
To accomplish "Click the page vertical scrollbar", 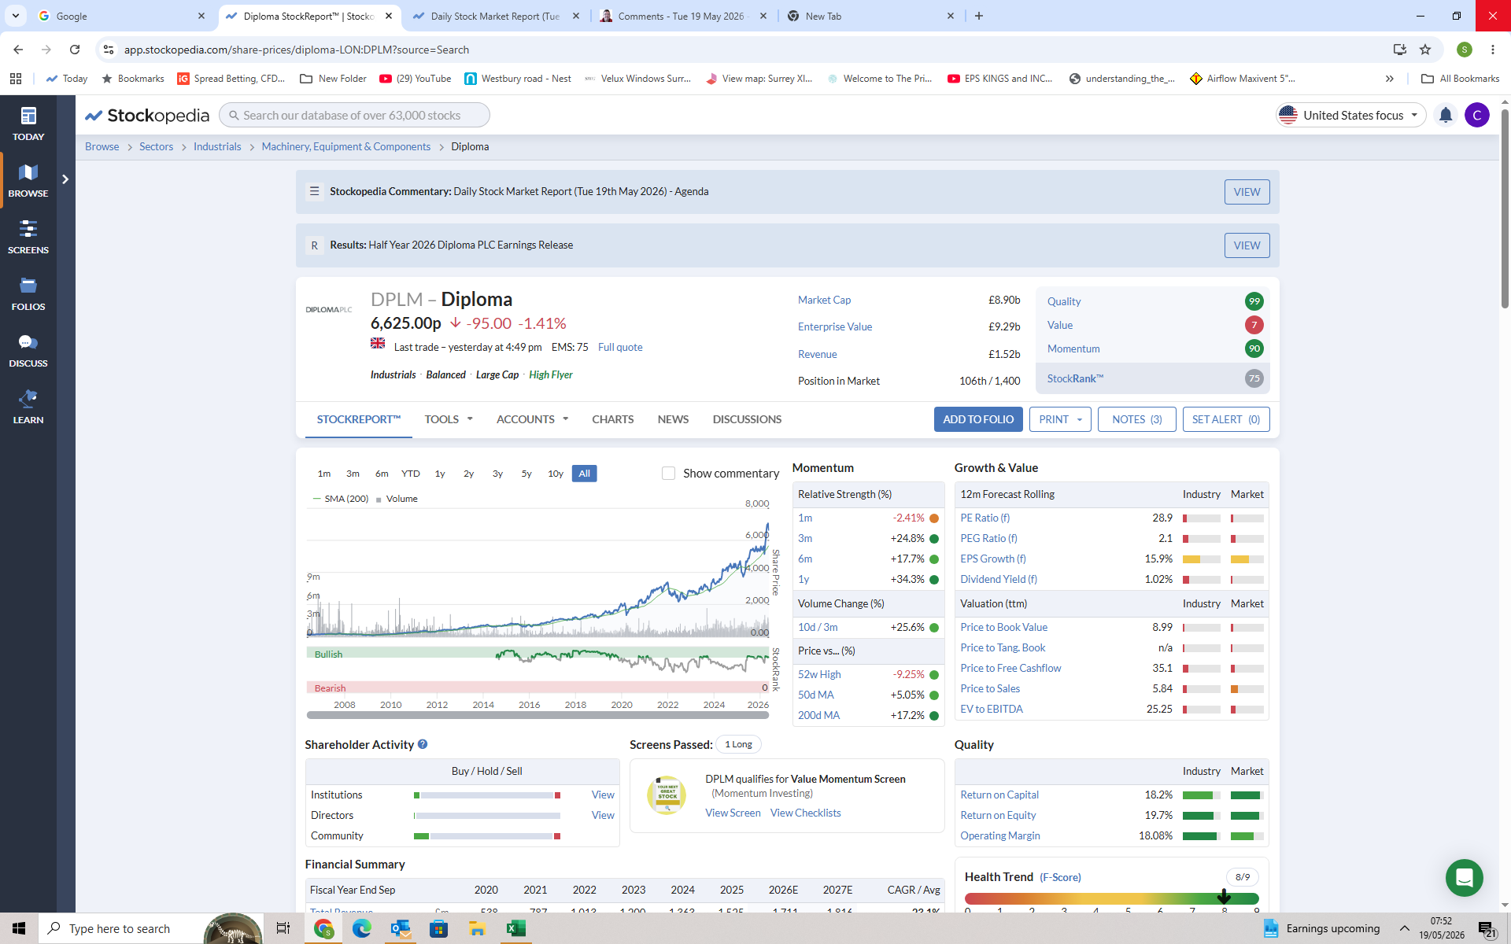I will pyautogui.click(x=1505, y=208).
